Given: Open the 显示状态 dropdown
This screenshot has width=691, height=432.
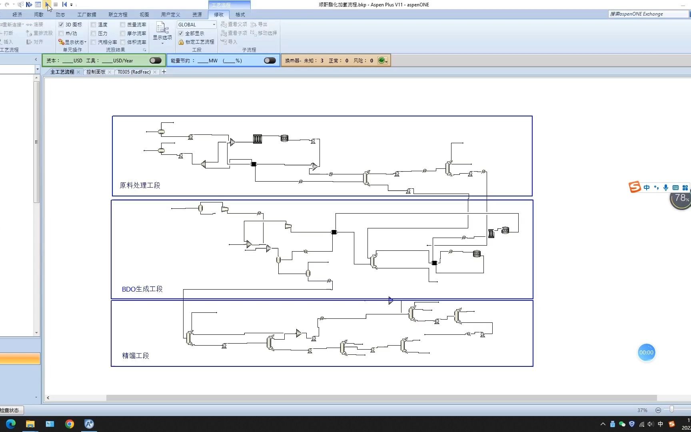Looking at the screenshot, I should point(72,42).
